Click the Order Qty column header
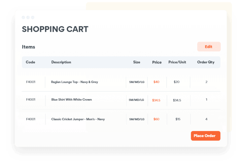 (x=206, y=62)
